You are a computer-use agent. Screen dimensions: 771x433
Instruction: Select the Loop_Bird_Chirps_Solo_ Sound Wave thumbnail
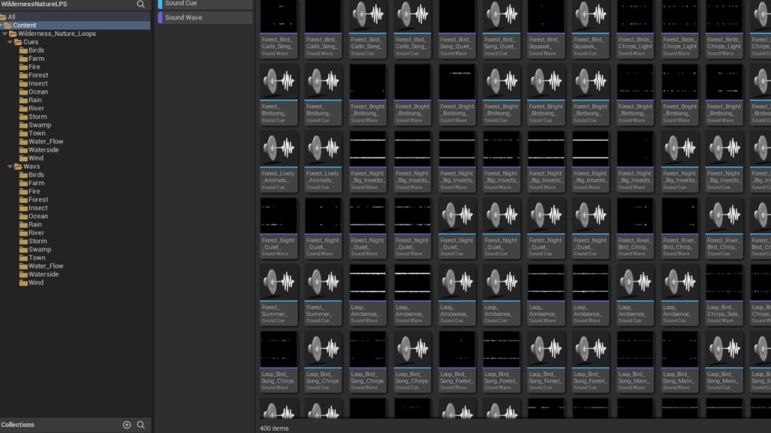724,283
